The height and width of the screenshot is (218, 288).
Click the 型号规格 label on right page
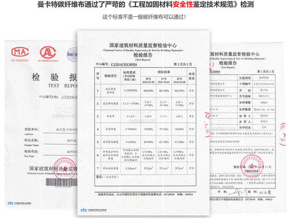click(x=245, y=96)
